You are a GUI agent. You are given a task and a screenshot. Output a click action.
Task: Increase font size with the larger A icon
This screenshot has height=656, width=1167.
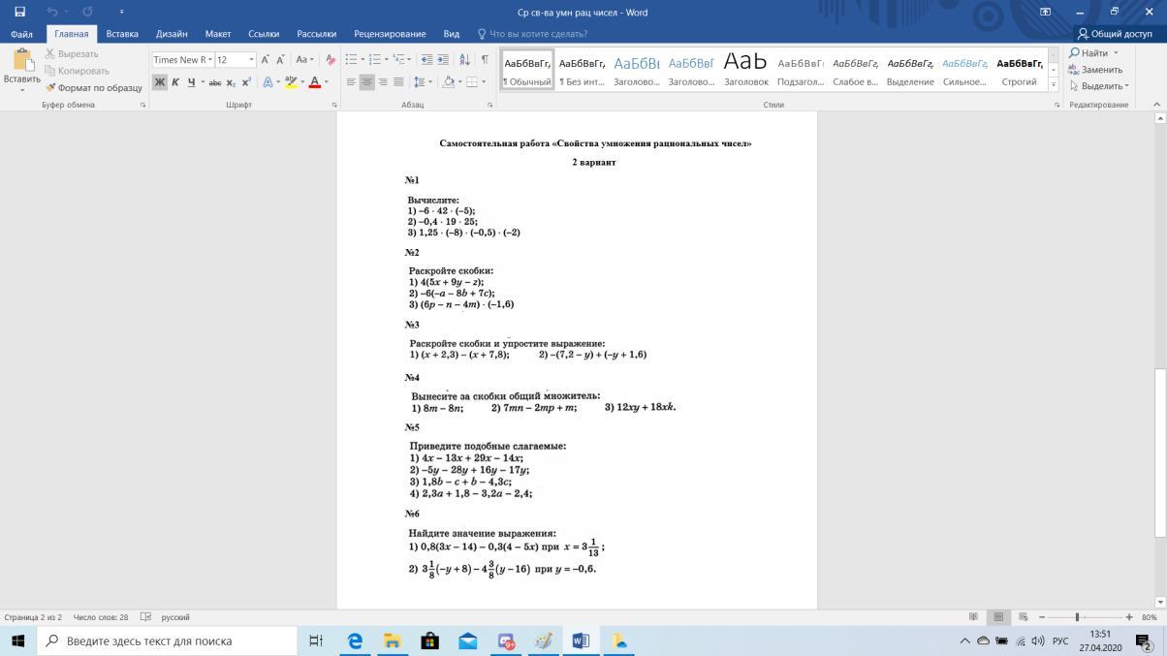[x=266, y=60]
